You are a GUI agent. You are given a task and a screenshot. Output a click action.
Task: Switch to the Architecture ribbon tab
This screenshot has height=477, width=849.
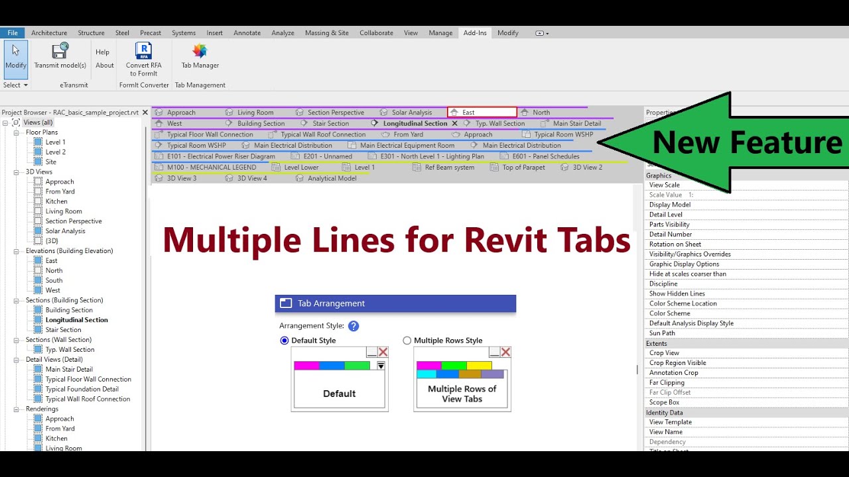[x=49, y=33]
